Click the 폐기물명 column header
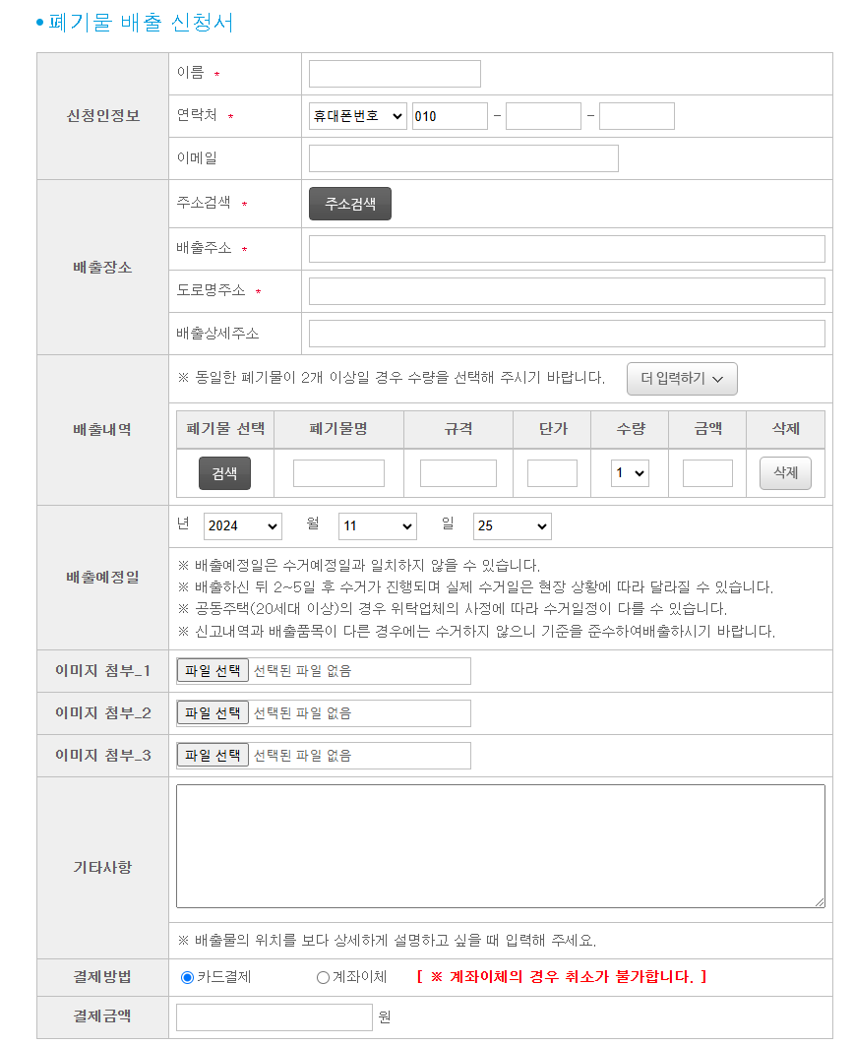The width and height of the screenshot is (854, 1045). 338,429
